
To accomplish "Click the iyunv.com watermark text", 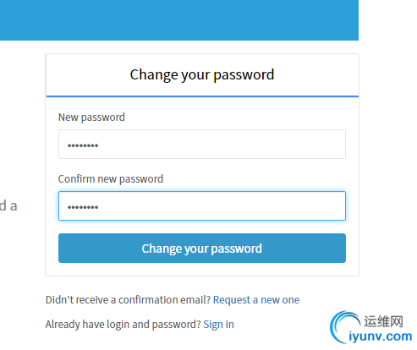I will pos(381,336).
